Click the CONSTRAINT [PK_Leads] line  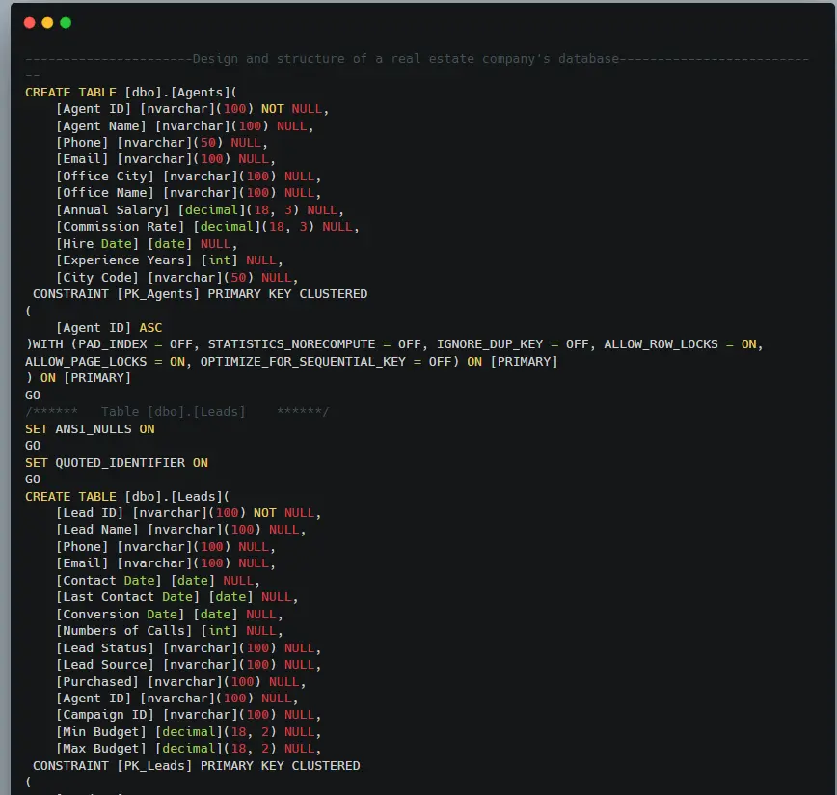pos(196,766)
